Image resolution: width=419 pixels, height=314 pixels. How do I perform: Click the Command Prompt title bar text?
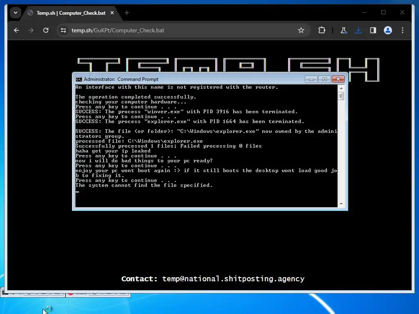click(x=121, y=79)
